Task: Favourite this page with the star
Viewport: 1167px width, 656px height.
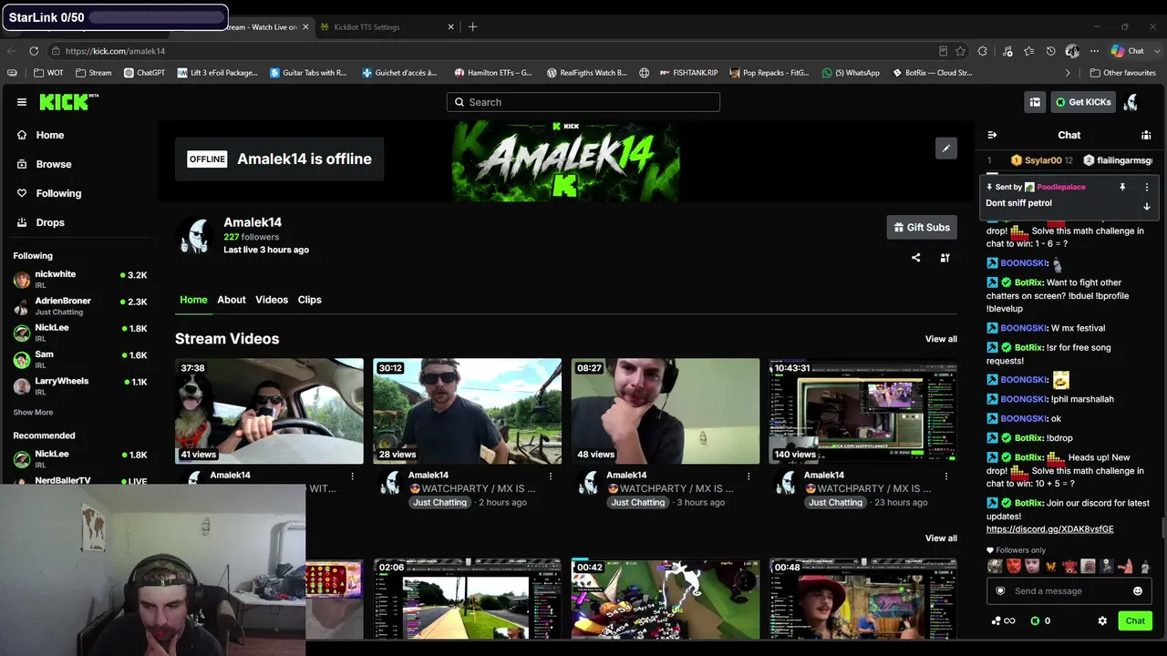Action: (x=961, y=51)
